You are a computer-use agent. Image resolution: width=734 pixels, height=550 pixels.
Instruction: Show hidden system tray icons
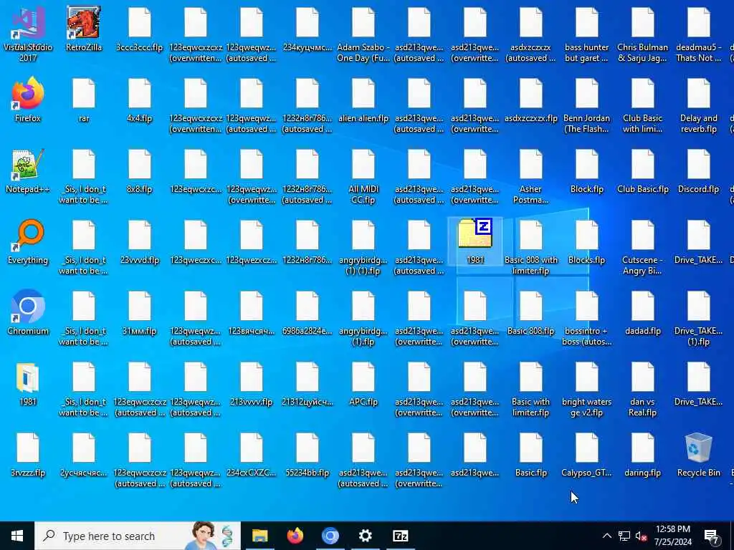coord(606,536)
